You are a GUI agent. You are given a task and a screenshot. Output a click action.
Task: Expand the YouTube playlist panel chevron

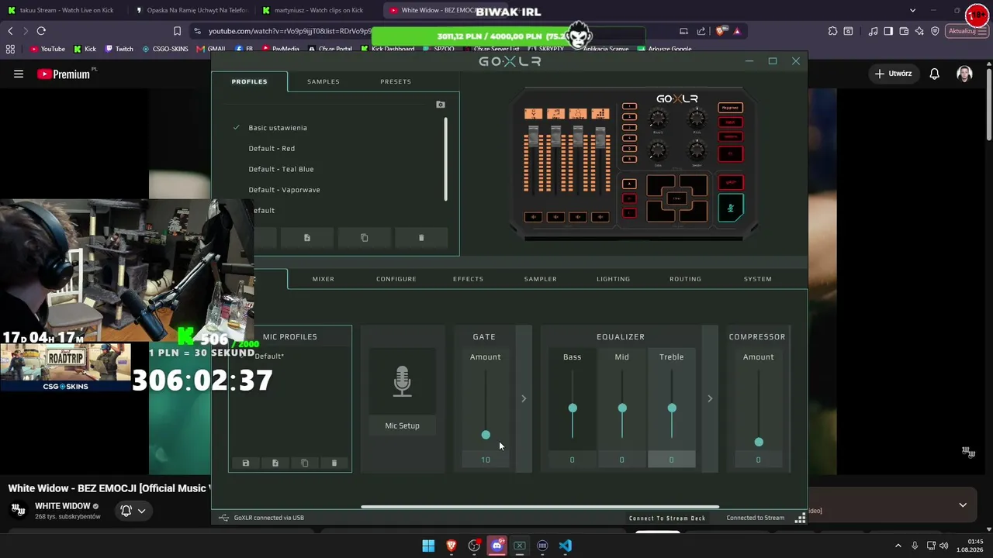963,505
